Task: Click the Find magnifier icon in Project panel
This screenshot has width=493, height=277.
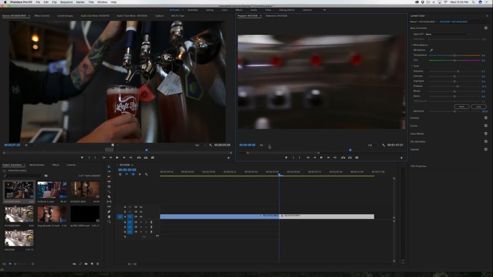Action: tap(80, 264)
